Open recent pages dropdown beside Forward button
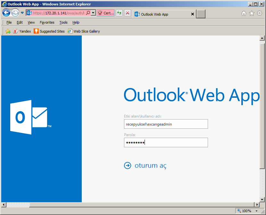266x215 pixels. (x=22, y=13)
